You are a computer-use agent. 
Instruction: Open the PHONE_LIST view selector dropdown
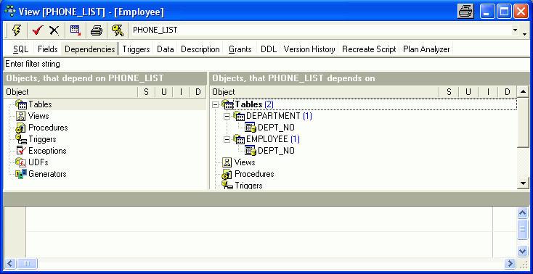click(x=515, y=30)
